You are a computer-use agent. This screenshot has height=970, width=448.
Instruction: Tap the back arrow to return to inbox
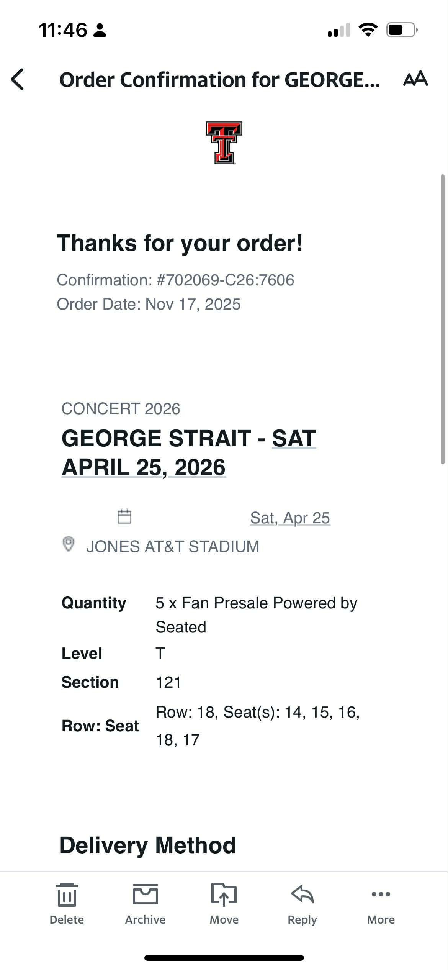click(18, 79)
